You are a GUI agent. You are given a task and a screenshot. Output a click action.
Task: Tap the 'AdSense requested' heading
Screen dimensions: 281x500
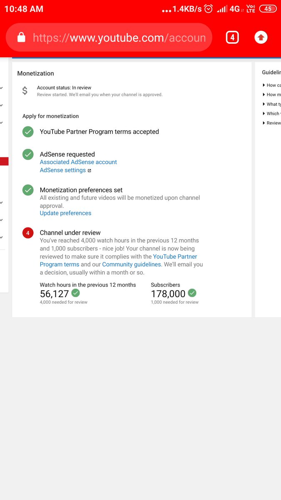coord(67,154)
